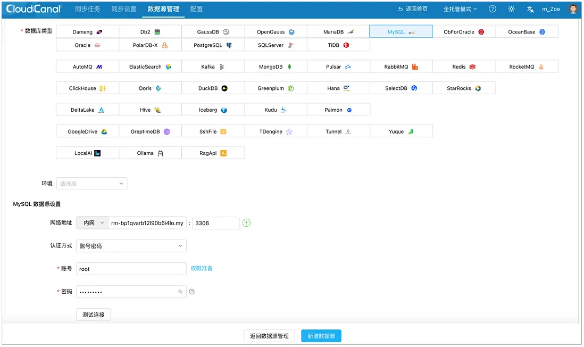
Task: Expand the 全托管模式 mode menu
Action: pos(460,9)
